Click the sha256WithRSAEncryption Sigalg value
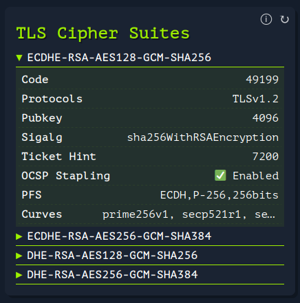The width and height of the screenshot is (300, 303). coord(203,137)
